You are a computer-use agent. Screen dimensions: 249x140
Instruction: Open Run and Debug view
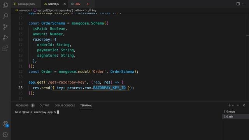click(5, 38)
